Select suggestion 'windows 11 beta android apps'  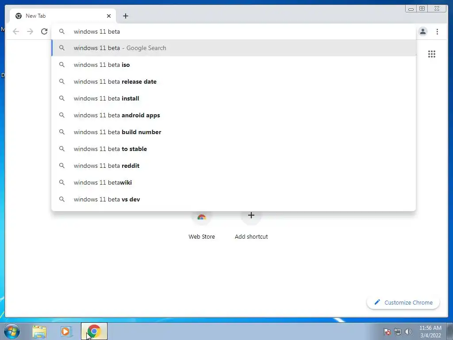[x=234, y=115]
